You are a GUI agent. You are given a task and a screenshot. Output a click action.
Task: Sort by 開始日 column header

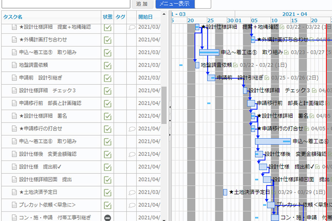(145, 17)
